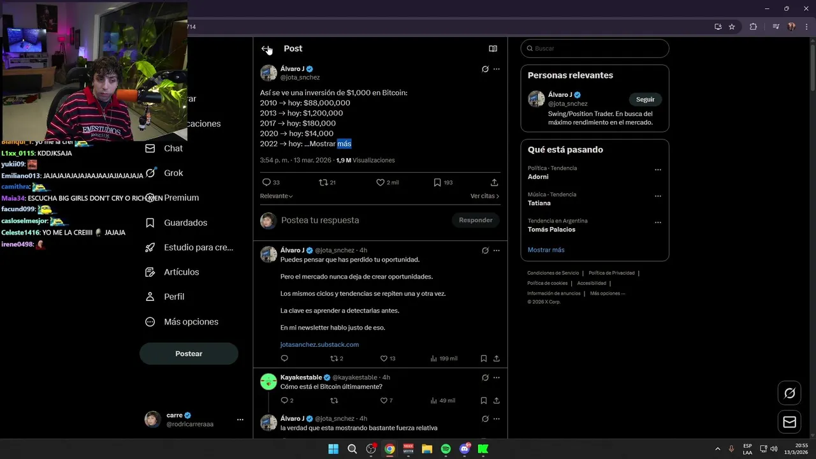Viewport: 816px width, 459px height.
Task: Open Kayakestable green avatar
Action: [x=268, y=382]
